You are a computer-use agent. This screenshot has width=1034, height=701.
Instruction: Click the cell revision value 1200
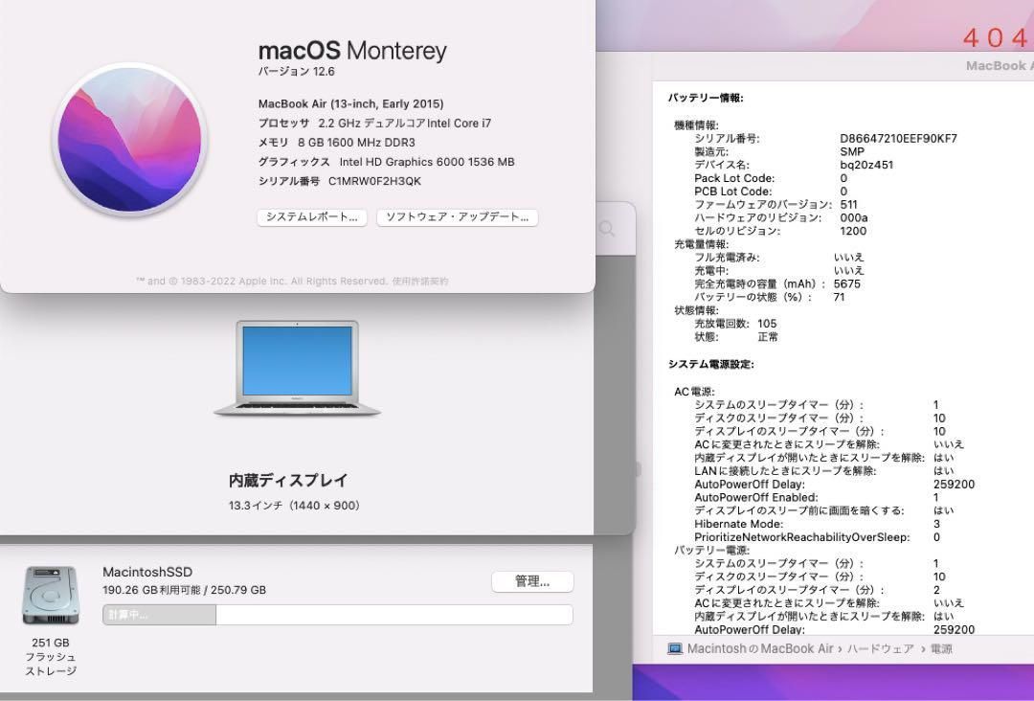point(853,231)
